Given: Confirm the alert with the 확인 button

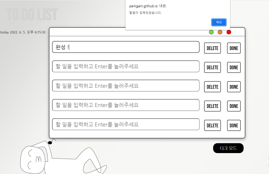Looking at the screenshot, I should (x=219, y=22).
